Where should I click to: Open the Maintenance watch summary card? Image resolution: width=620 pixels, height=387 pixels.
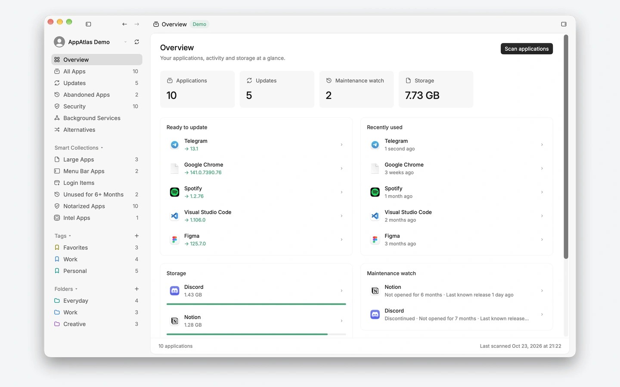point(356,89)
